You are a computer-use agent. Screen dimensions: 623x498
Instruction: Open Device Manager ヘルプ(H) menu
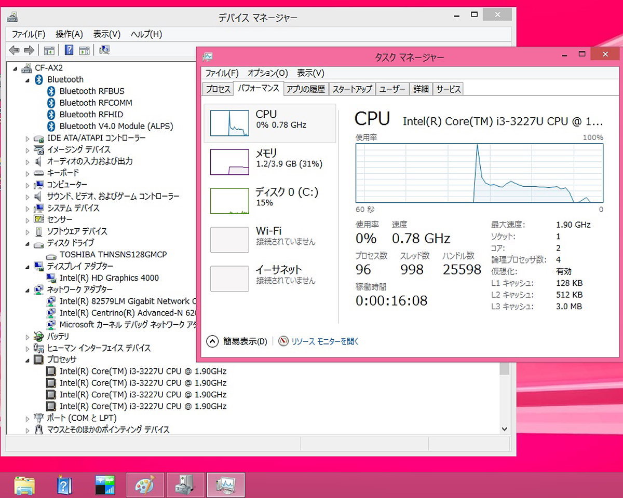point(146,34)
